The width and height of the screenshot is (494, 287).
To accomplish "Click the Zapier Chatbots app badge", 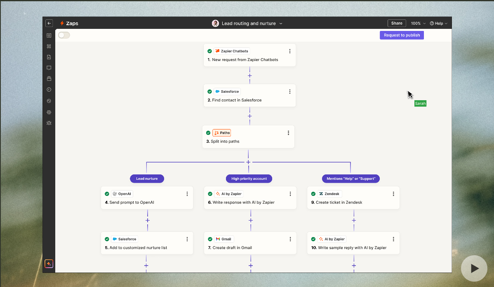I will (x=232, y=51).
